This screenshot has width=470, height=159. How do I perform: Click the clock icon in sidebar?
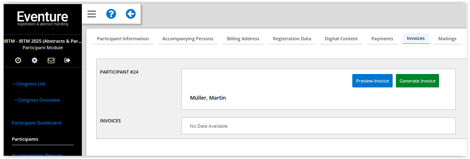(18, 61)
